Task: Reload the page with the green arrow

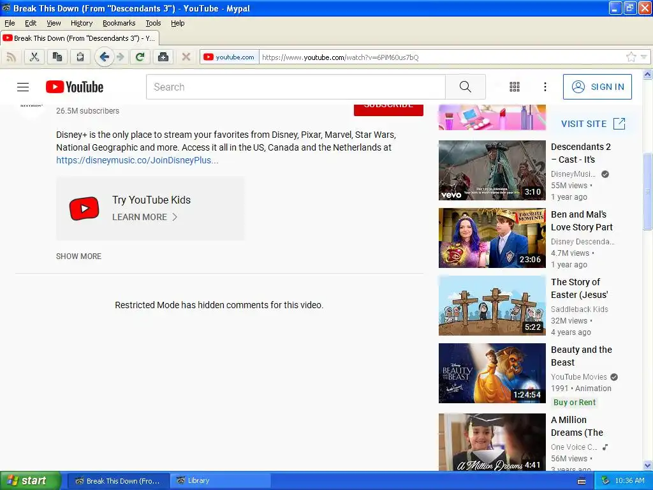Action: pyautogui.click(x=140, y=57)
